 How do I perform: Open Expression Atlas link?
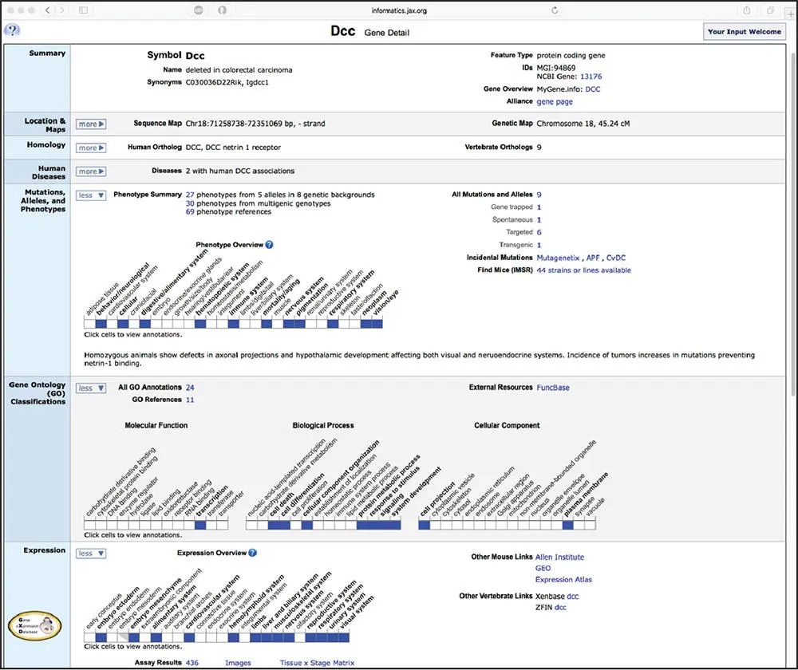563,579
